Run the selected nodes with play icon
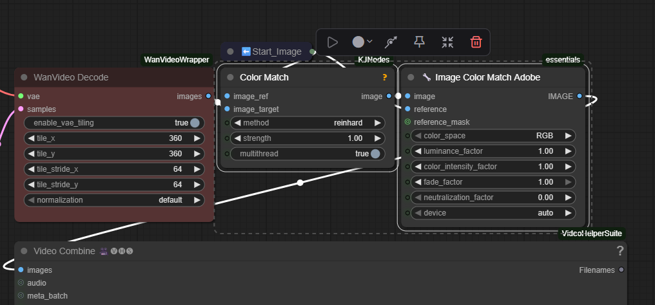 (333, 42)
